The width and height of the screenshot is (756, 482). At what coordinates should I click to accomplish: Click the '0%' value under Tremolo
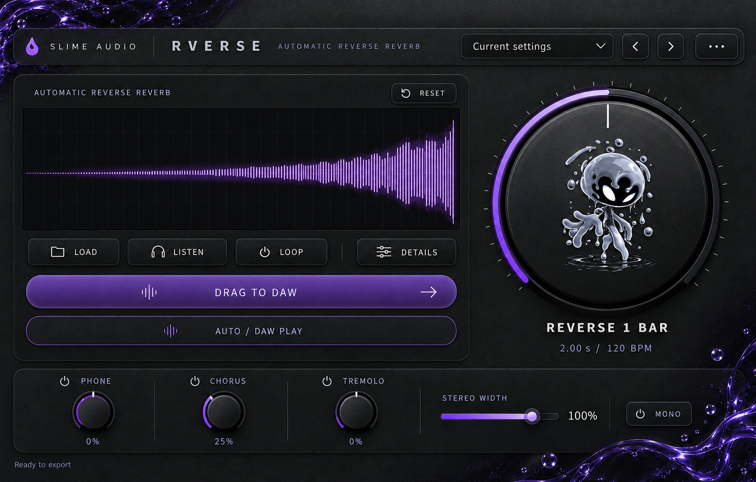tap(356, 442)
